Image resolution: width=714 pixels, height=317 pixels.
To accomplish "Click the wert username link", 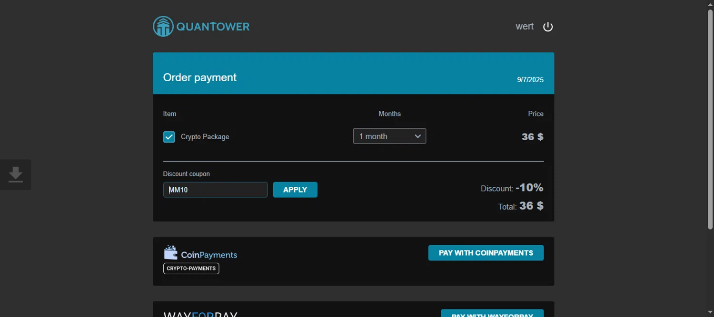I will [525, 27].
